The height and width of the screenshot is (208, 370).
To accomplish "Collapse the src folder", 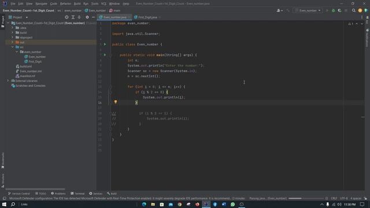I will pos(13,47).
